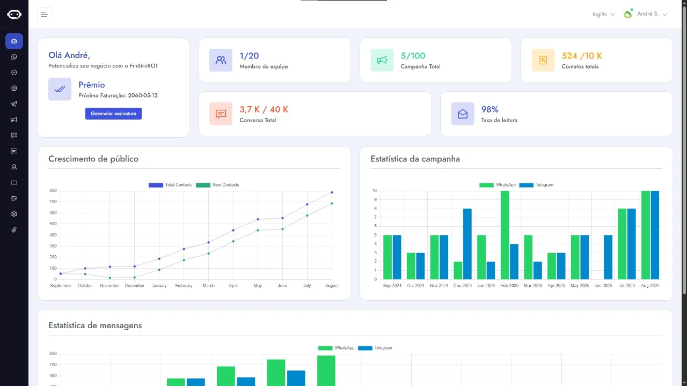The width and height of the screenshot is (687, 386).
Task: Open the Messenger sidebar icon
Action: (x=14, y=72)
